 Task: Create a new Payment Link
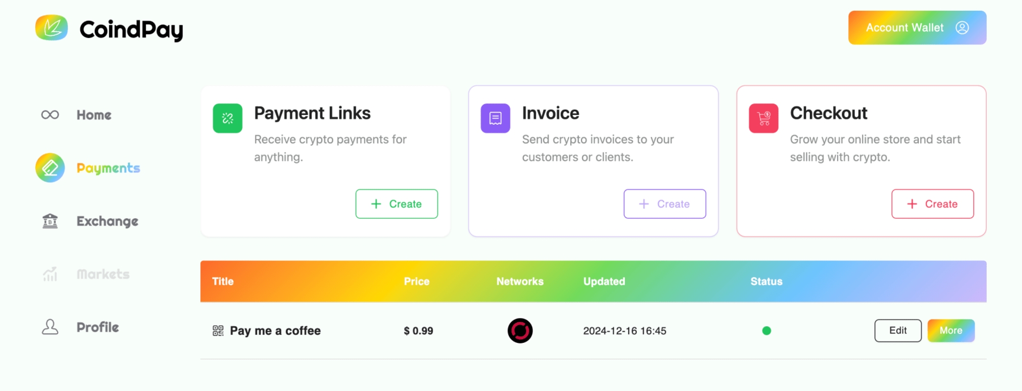(397, 204)
